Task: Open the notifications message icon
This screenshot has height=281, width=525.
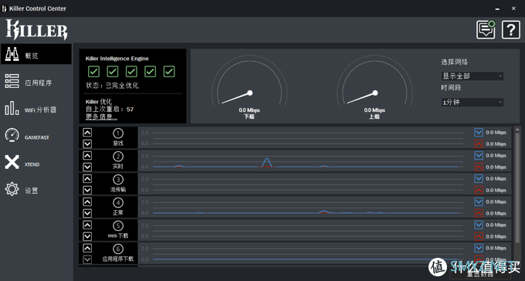Action: [x=486, y=30]
